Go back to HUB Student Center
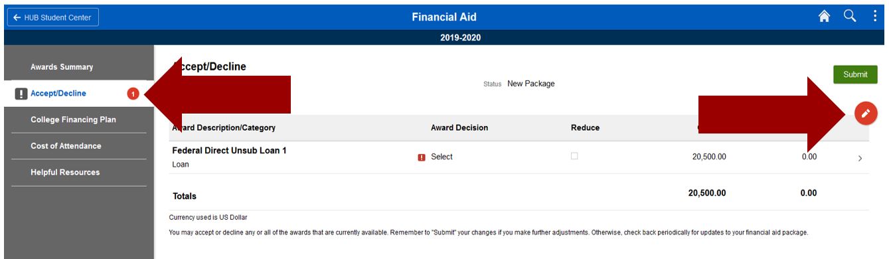This screenshot has width=889, height=259. [52, 16]
